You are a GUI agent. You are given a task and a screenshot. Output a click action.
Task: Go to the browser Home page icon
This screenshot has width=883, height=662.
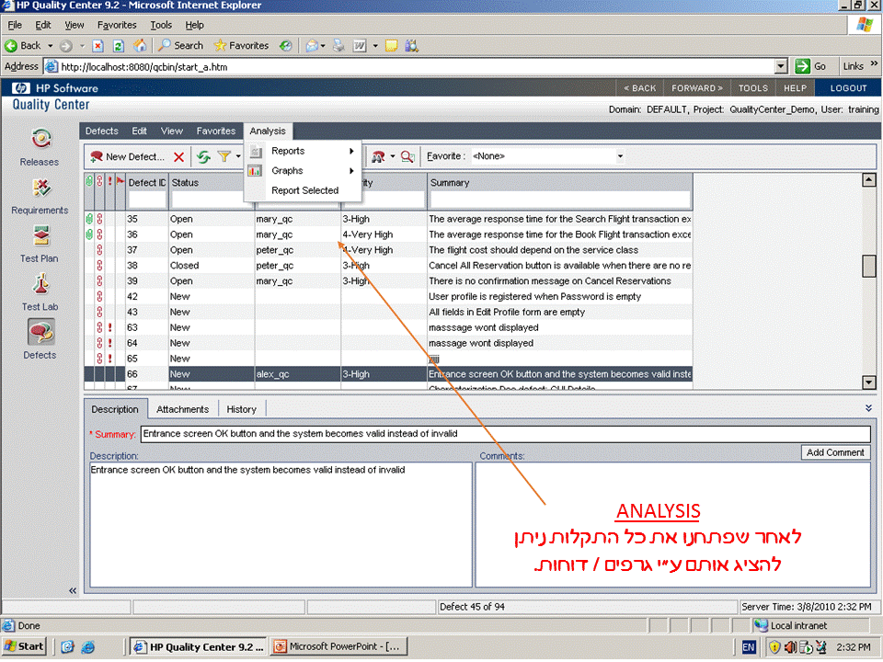pyautogui.click(x=140, y=46)
